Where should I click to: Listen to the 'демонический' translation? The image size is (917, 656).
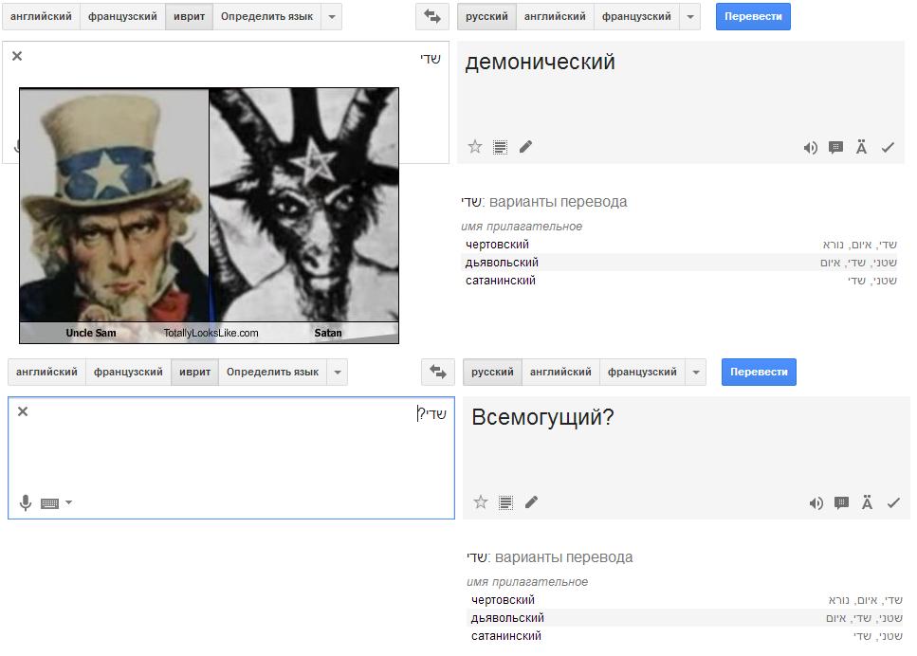pos(811,148)
